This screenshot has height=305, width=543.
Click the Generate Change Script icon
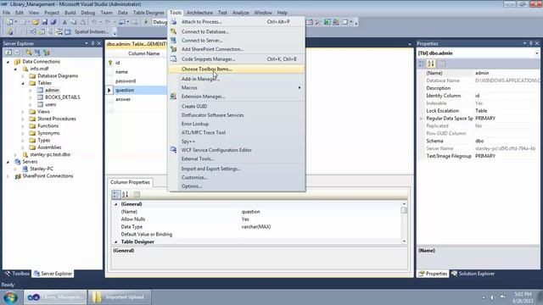(x=9, y=32)
